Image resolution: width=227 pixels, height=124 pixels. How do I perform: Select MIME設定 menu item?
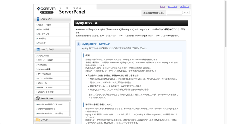click(52, 65)
